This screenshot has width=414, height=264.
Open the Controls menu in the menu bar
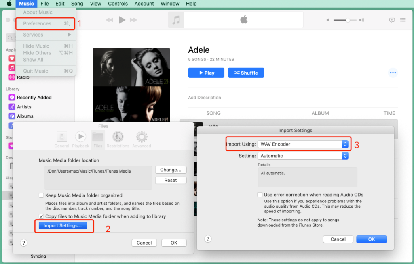tap(118, 4)
